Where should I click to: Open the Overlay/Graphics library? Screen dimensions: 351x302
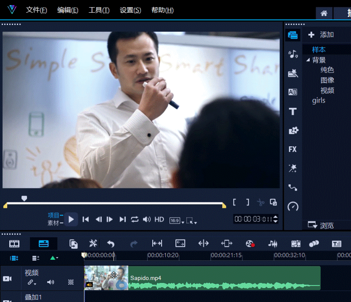[293, 130]
